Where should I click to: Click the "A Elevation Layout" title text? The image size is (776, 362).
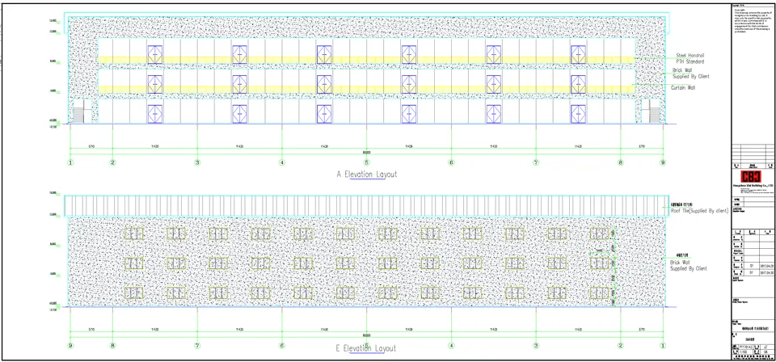(x=366, y=174)
